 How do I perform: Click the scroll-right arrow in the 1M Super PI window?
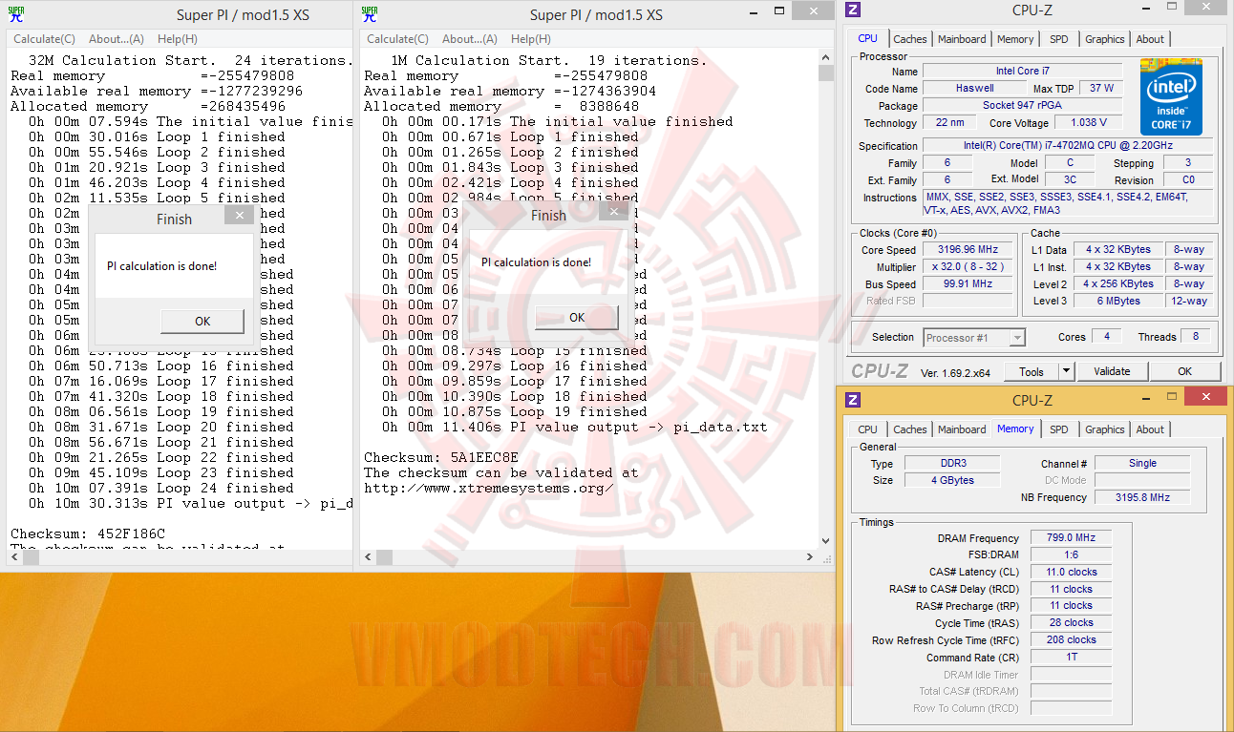(x=812, y=558)
